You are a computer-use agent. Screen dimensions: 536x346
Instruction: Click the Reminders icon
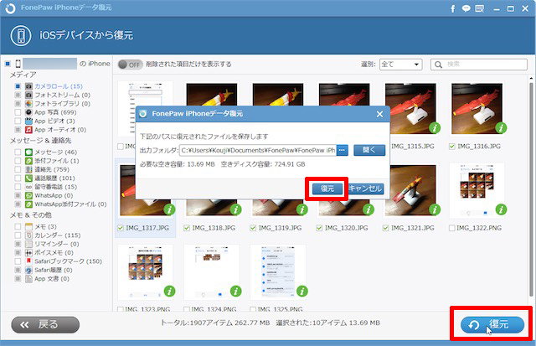coord(28,244)
